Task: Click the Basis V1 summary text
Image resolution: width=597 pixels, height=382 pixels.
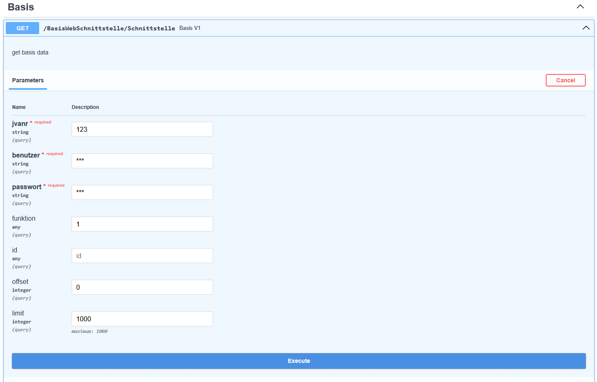Action: pyautogui.click(x=190, y=28)
